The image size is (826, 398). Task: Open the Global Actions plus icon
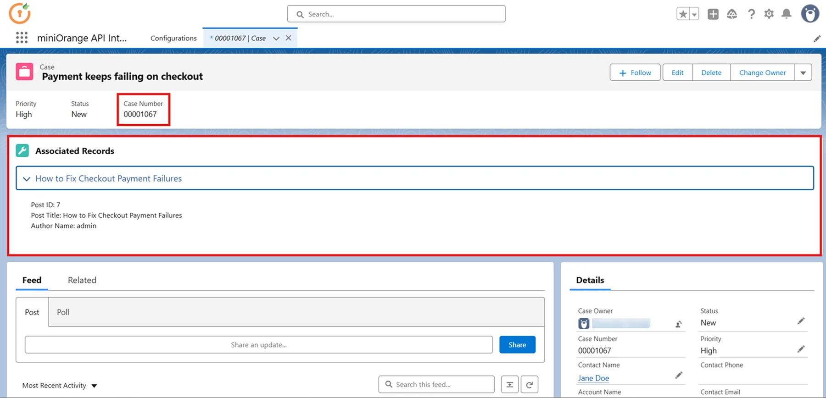pyautogui.click(x=713, y=14)
